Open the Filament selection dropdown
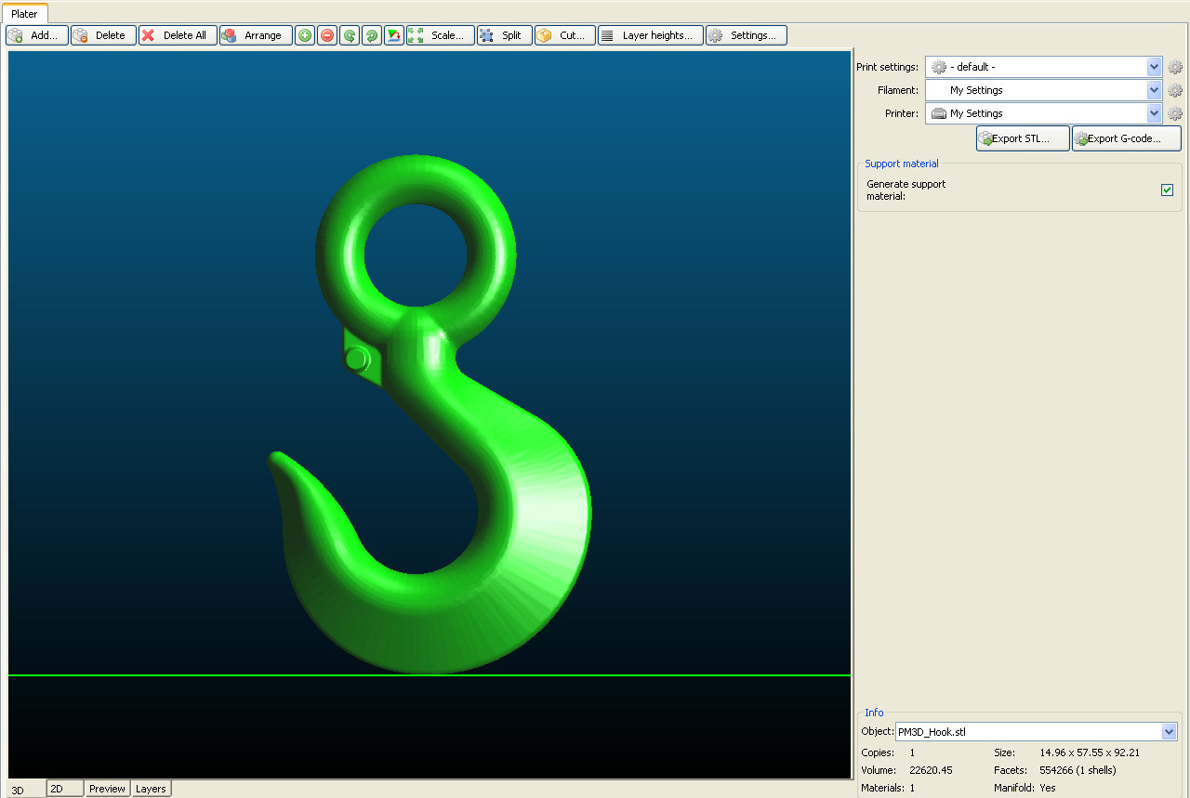 tap(1153, 90)
